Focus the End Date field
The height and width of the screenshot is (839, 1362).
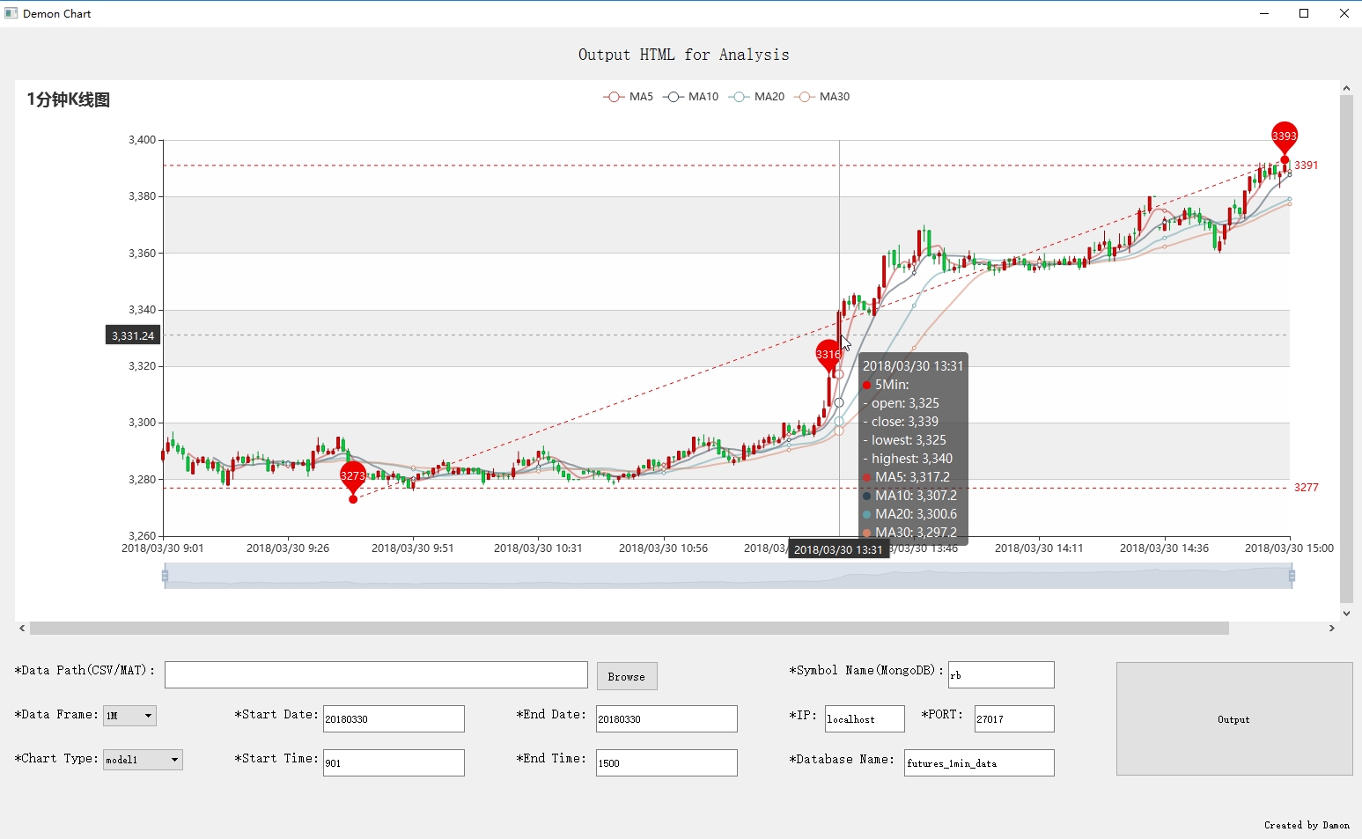(666, 718)
